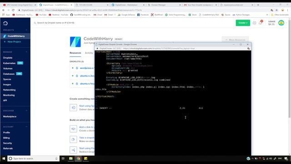Switch to the Resources tab
This screenshot has width=291, height=164.
75,53
